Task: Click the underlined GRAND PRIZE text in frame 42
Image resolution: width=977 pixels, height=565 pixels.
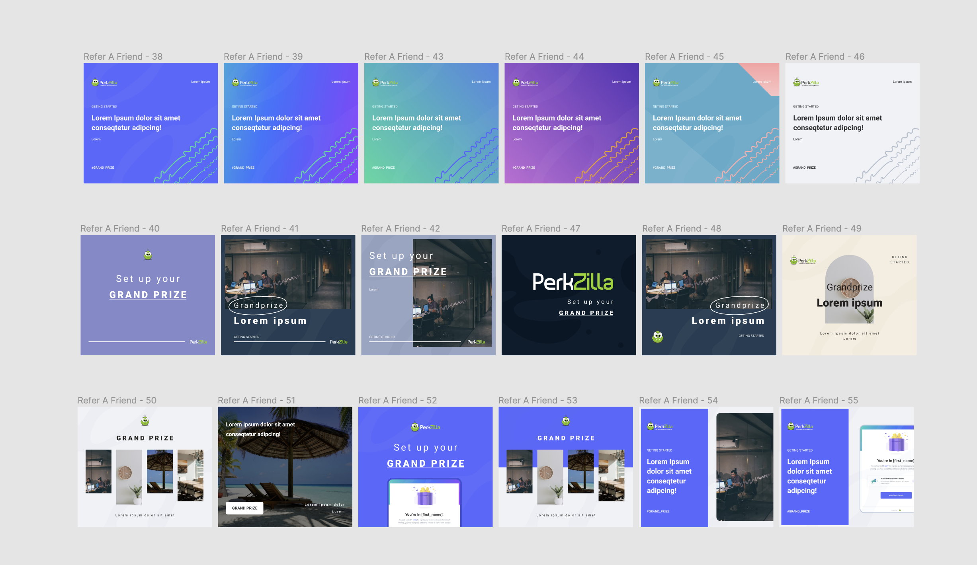Action: (x=408, y=272)
